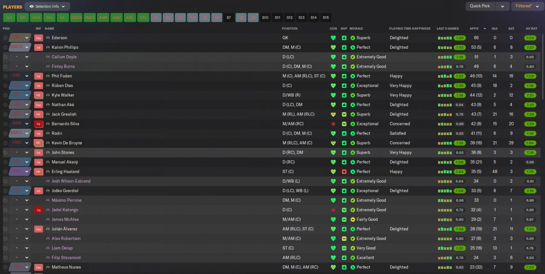The image size is (545, 274).
Task: Click Liam Delap's Very Good morale icon
Action: [x=353, y=248]
